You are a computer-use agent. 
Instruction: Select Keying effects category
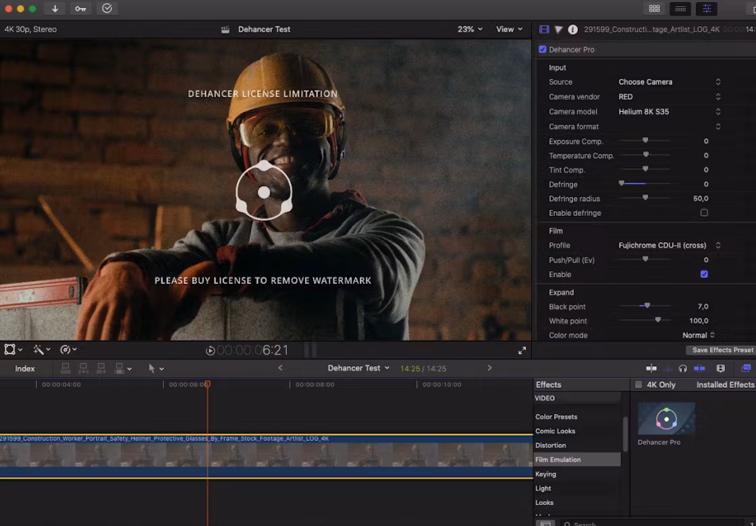(x=545, y=474)
